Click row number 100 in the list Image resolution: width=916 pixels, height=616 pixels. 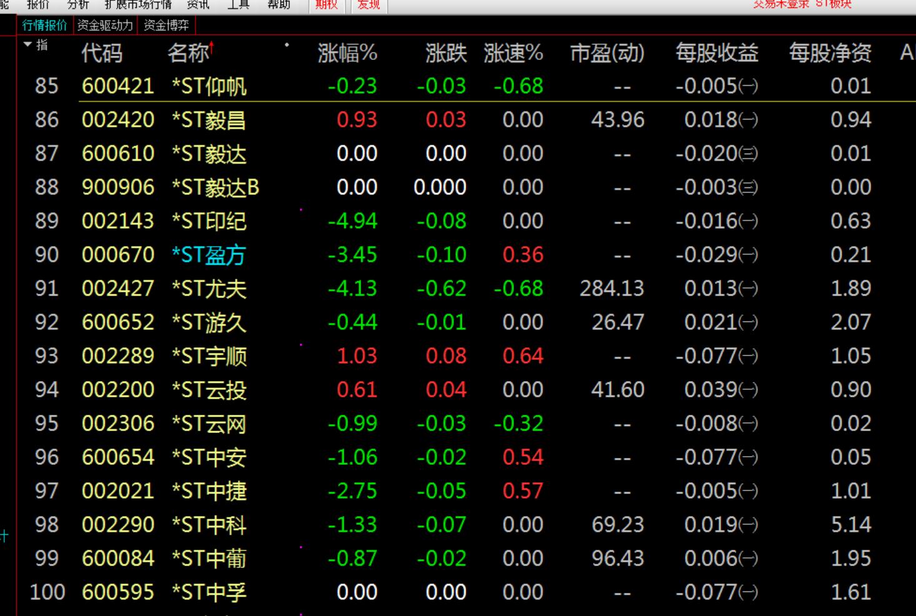point(47,592)
